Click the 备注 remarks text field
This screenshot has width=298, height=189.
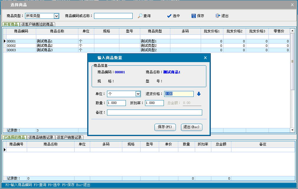point(154,112)
